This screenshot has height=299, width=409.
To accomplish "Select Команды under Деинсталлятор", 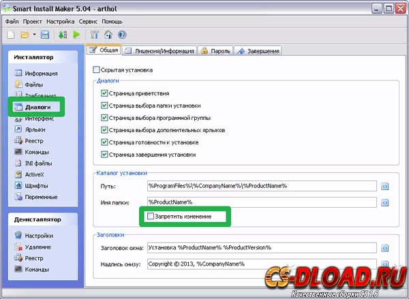I will (x=32, y=269).
